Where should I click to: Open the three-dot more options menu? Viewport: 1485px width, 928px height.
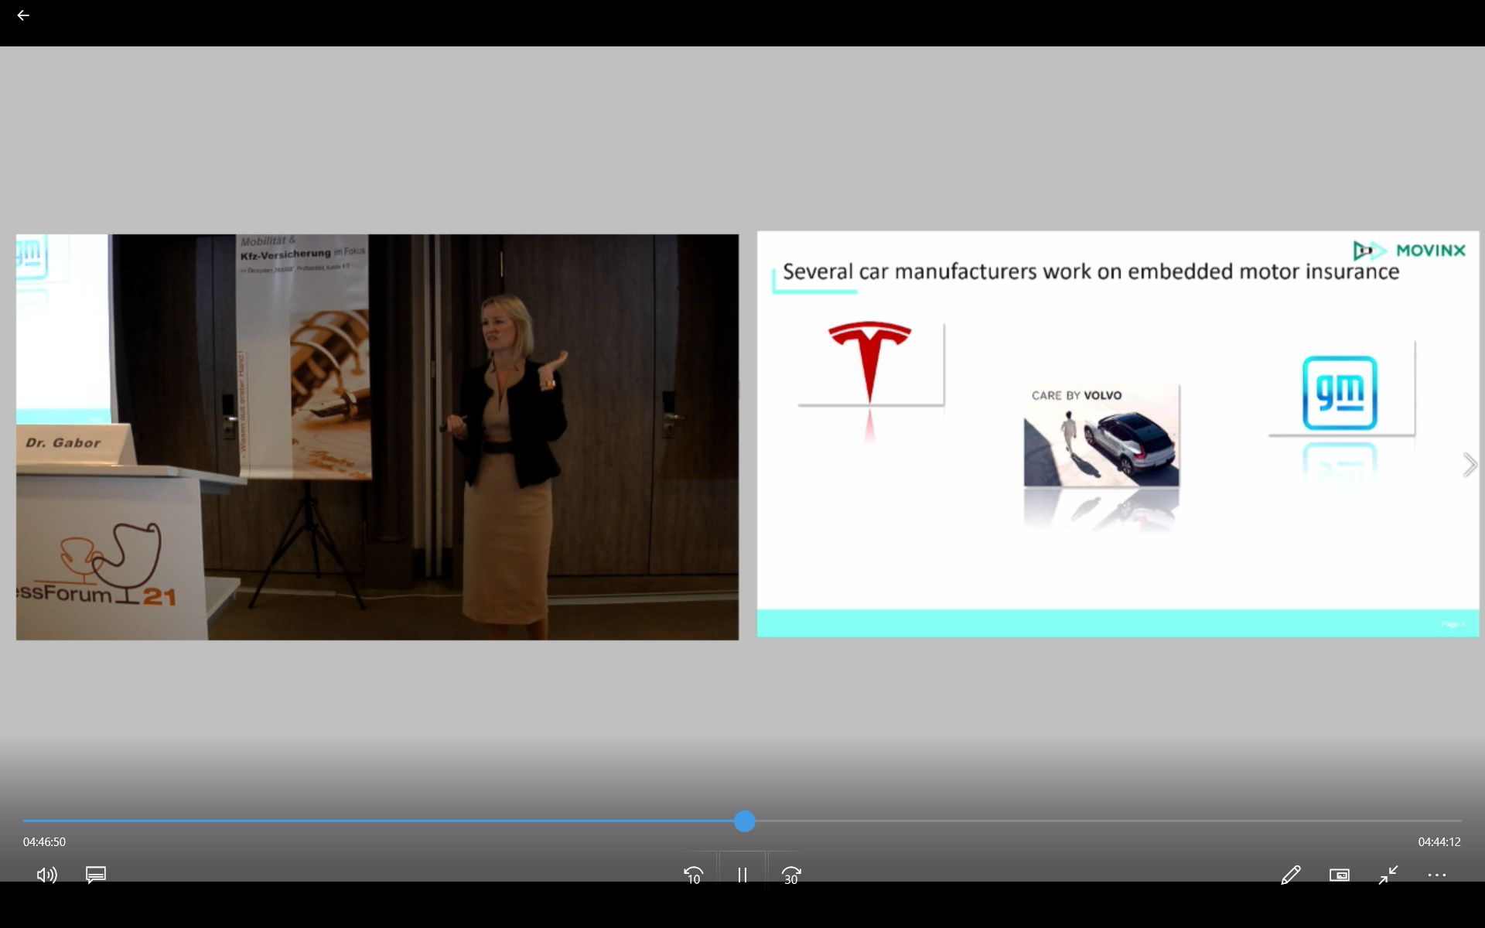[1436, 875]
